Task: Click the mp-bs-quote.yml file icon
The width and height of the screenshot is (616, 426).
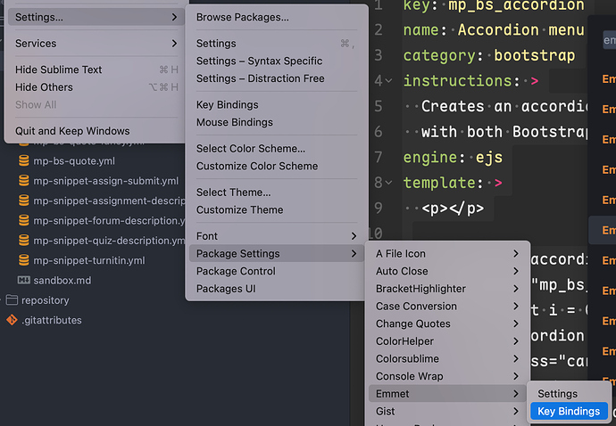Action: click(x=24, y=160)
